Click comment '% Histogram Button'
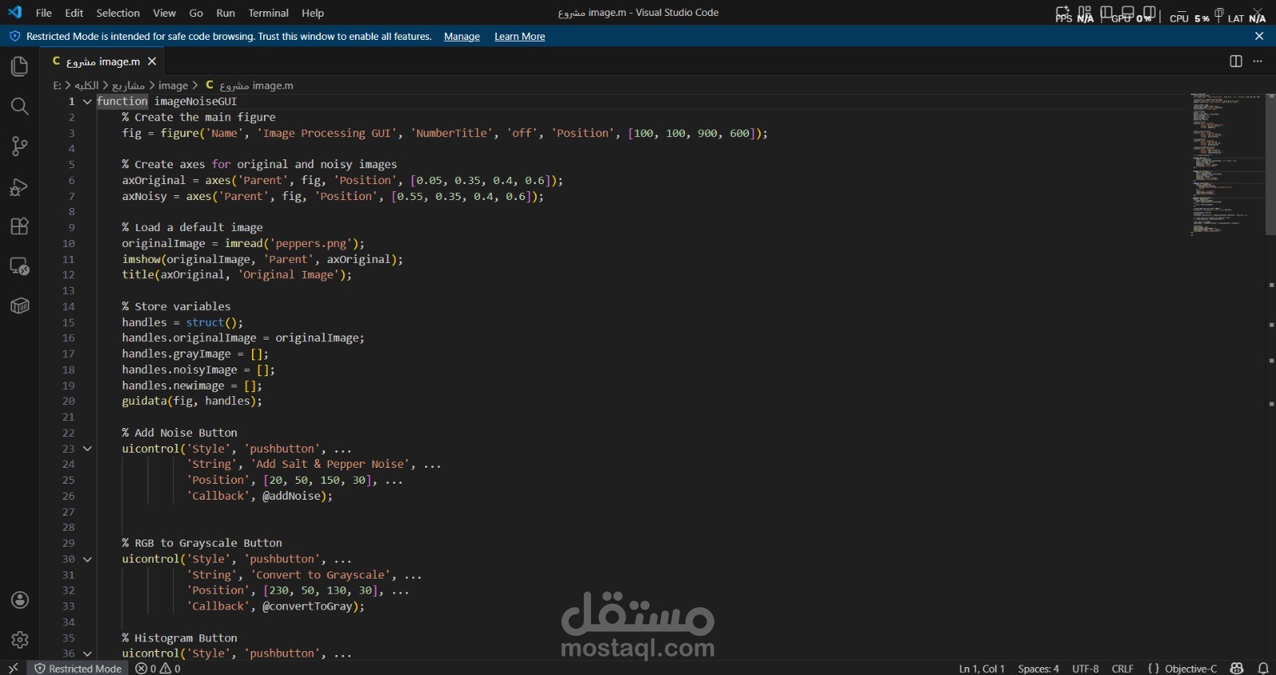This screenshot has height=675, width=1276. click(x=179, y=638)
